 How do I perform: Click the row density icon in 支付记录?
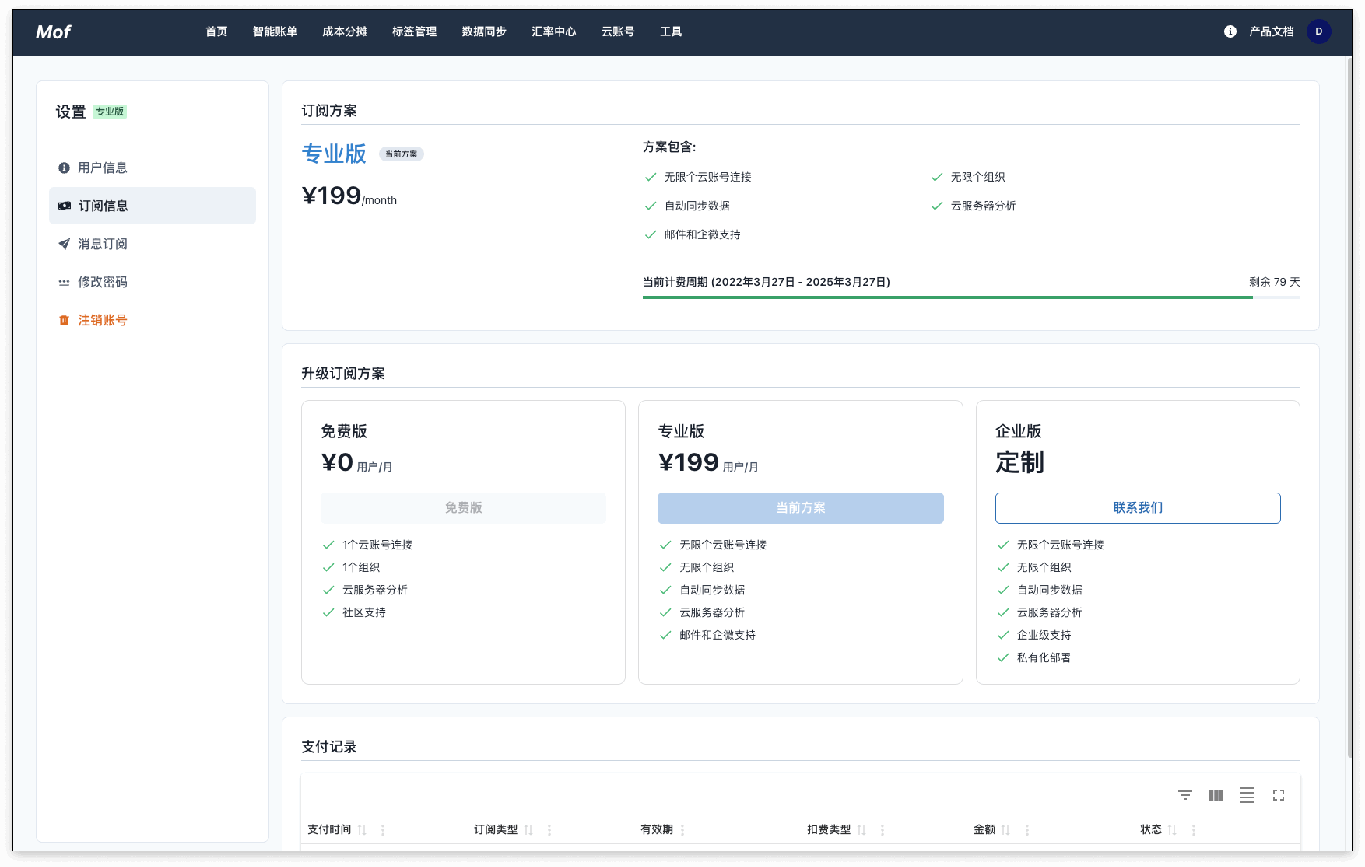[x=1247, y=795]
